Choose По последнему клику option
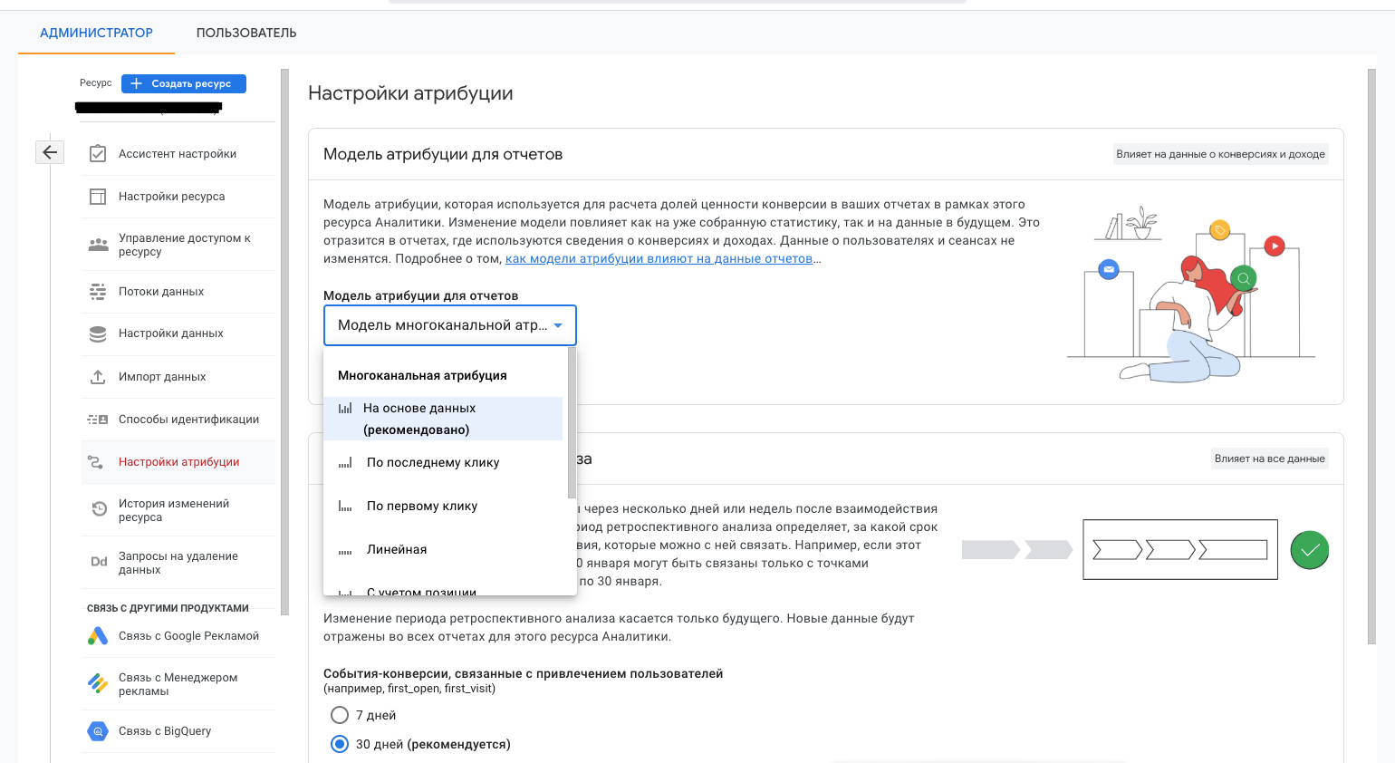 click(x=432, y=462)
